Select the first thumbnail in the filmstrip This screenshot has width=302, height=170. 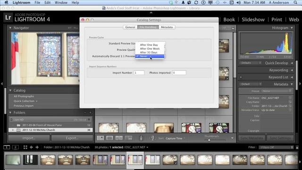coord(13,160)
